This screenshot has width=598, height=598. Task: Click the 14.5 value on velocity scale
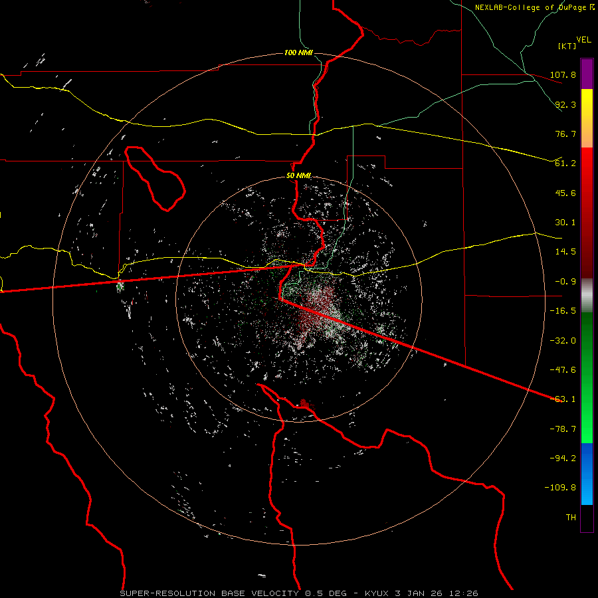565,252
